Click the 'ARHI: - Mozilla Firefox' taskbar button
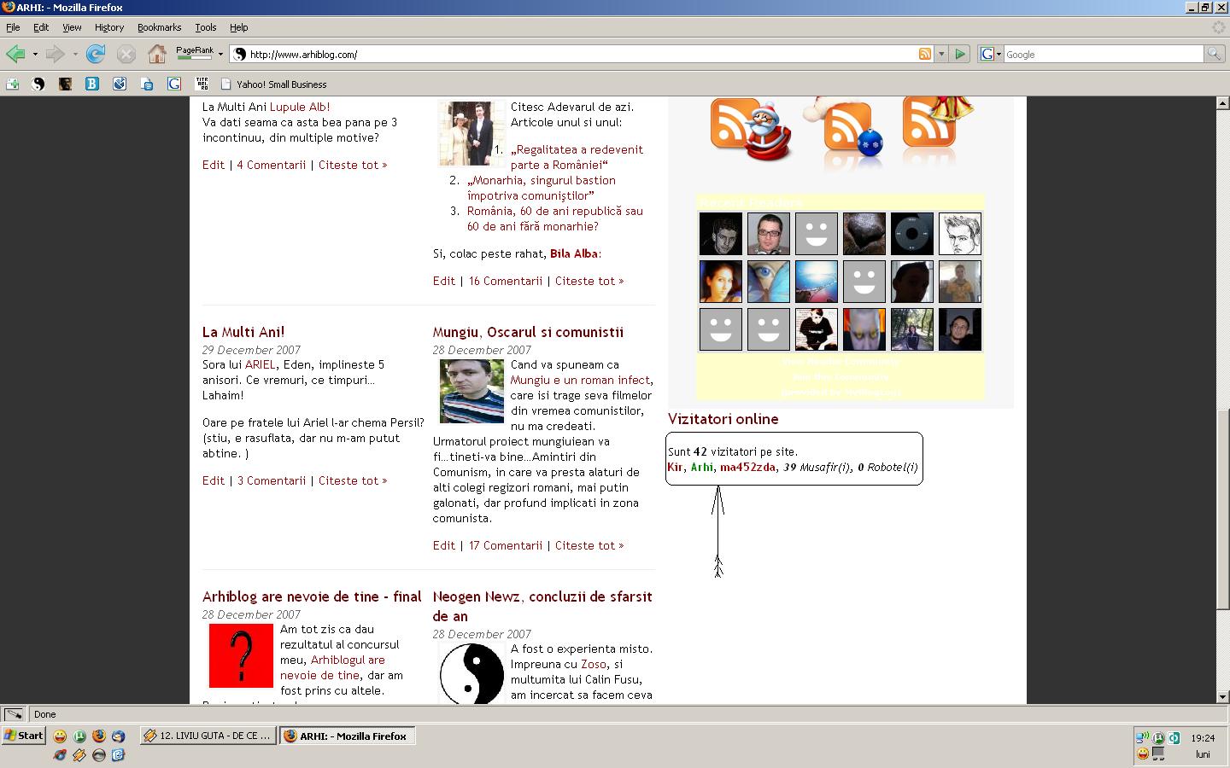The height and width of the screenshot is (768, 1230). pos(347,736)
